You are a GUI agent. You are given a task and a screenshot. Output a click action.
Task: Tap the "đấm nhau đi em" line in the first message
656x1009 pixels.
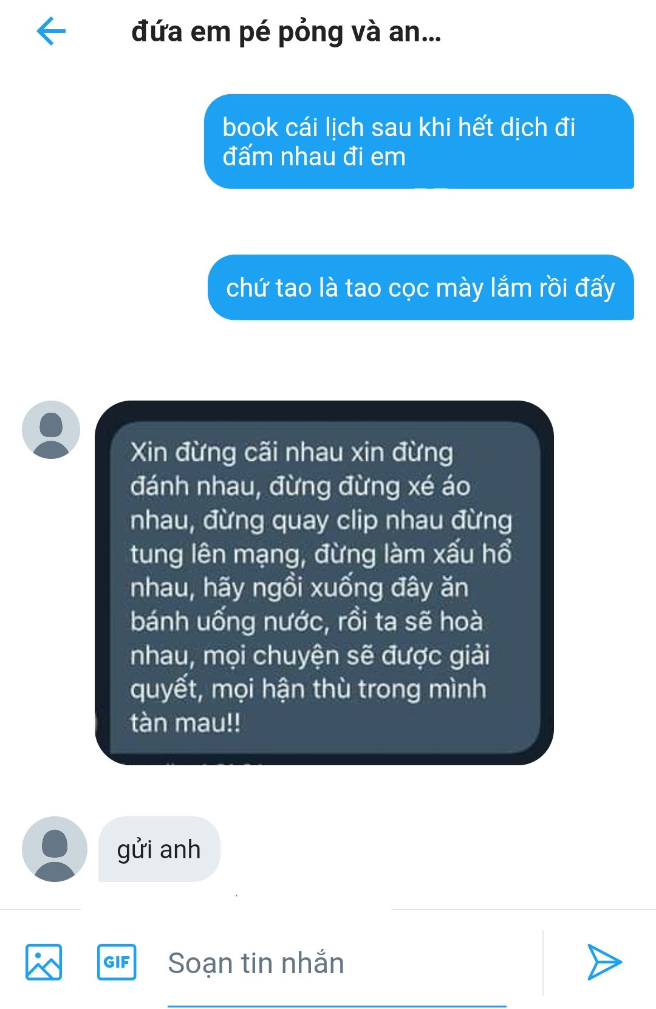pyautogui.click(x=314, y=157)
